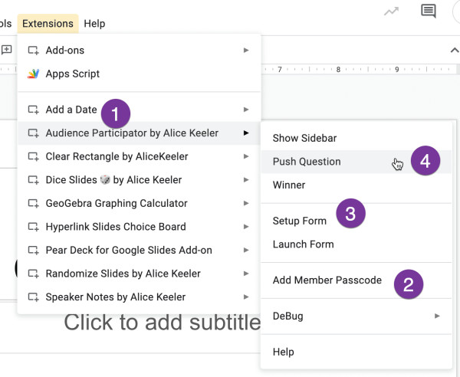Click icon beside Audience Participator entry
The width and height of the screenshot is (460, 377).
click(33, 133)
